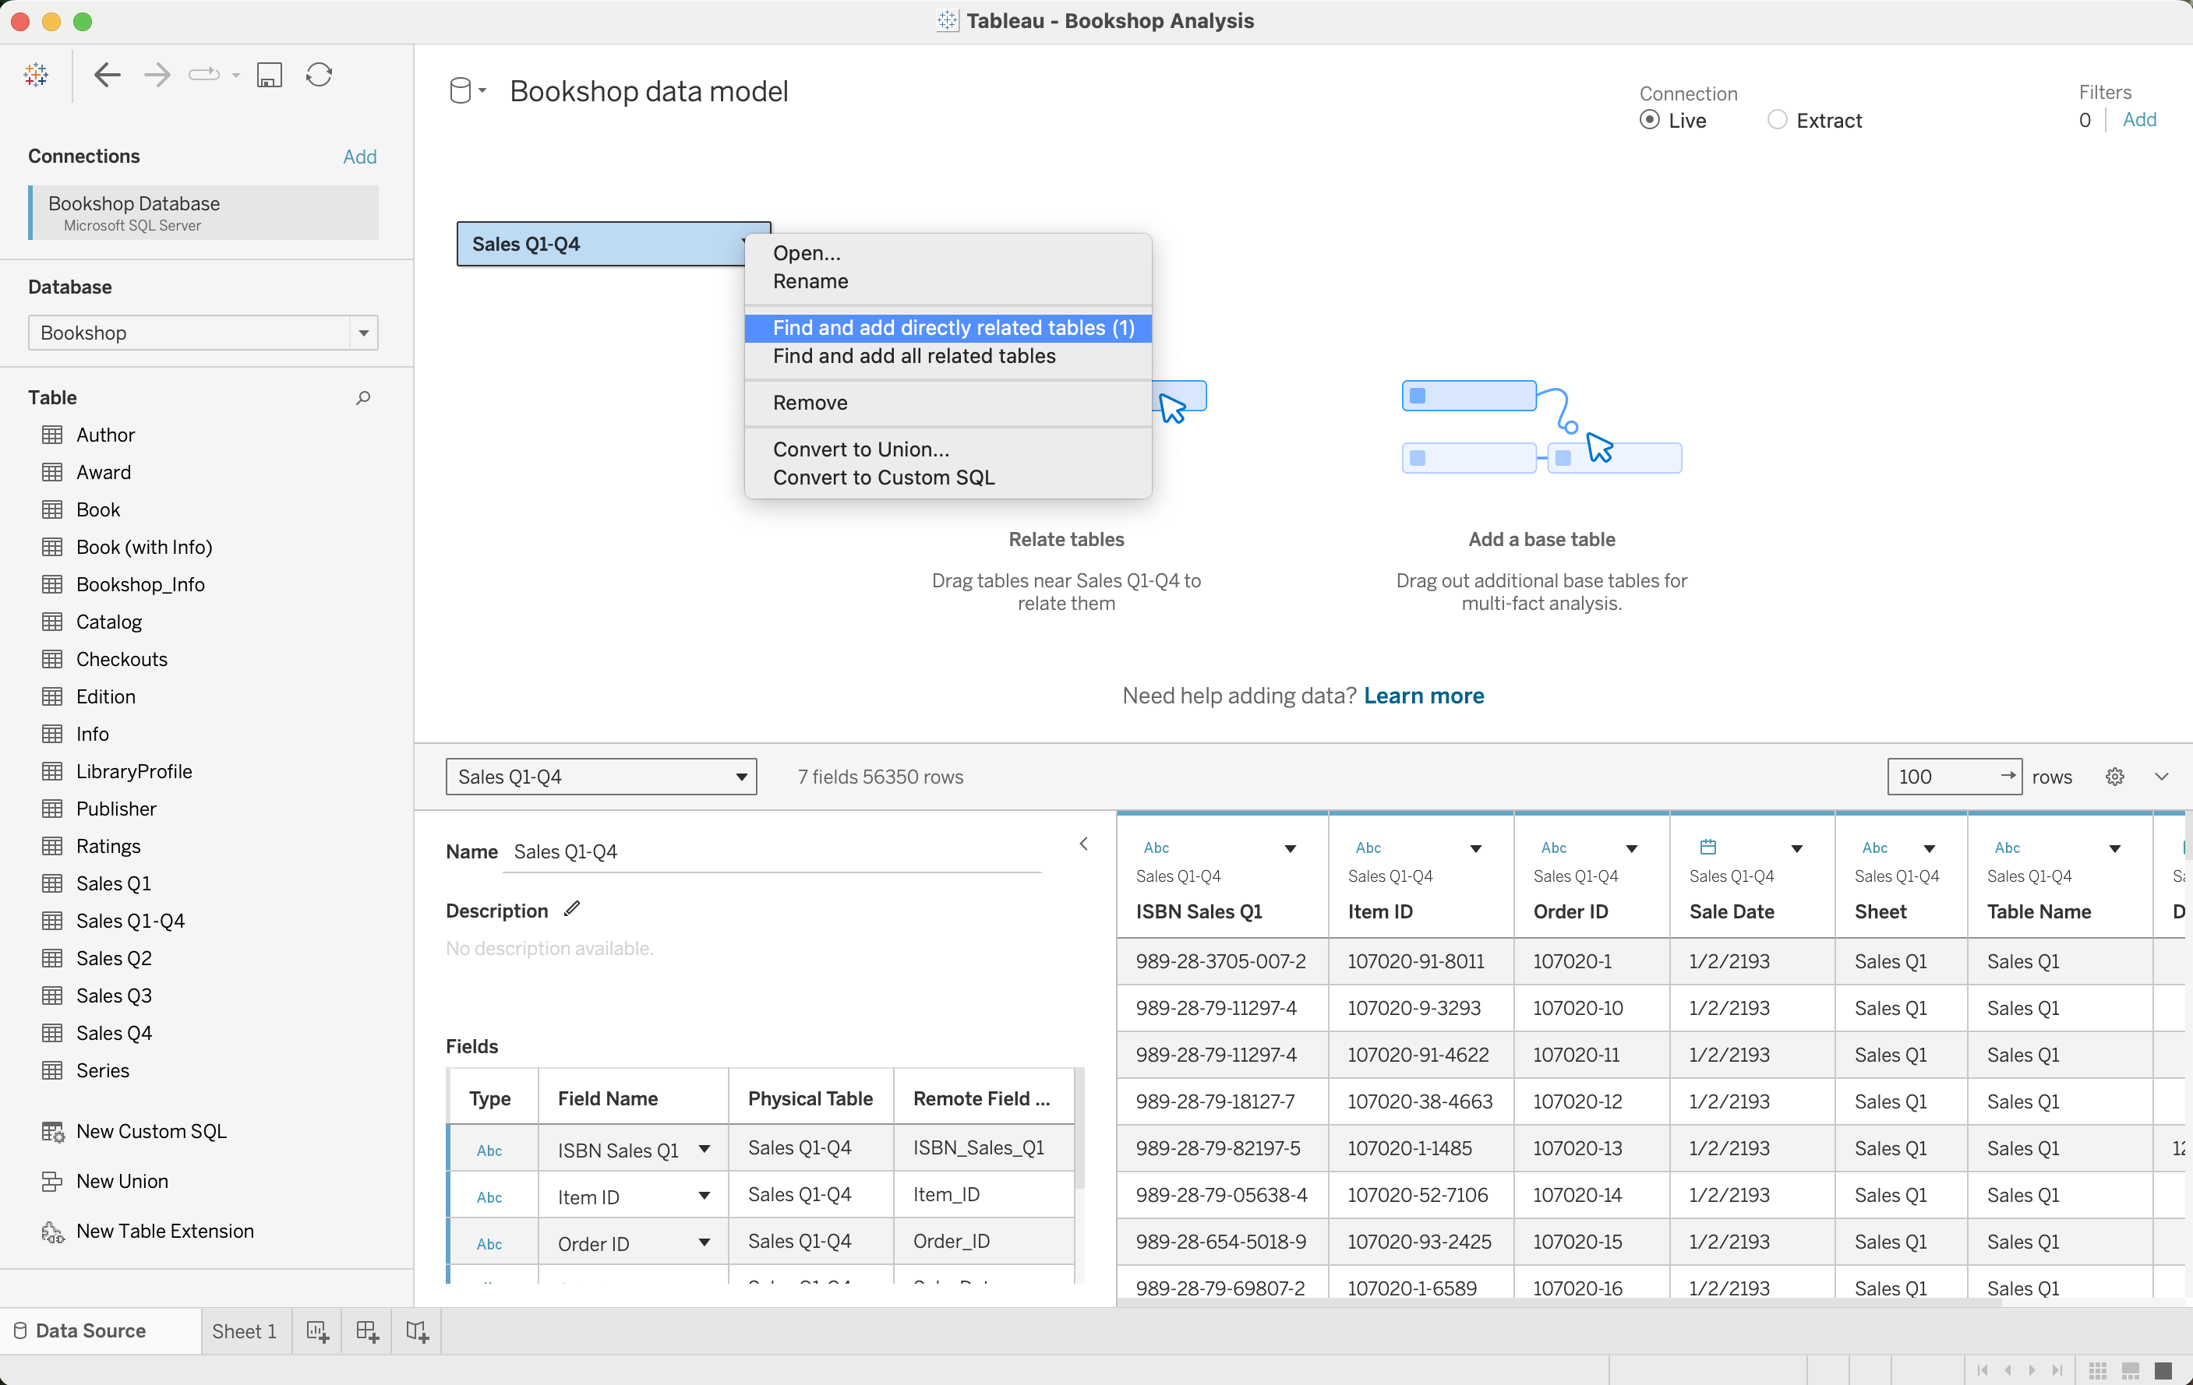Select the Extract connection option
Image resolution: width=2193 pixels, height=1385 pixels.
click(x=1777, y=120)
